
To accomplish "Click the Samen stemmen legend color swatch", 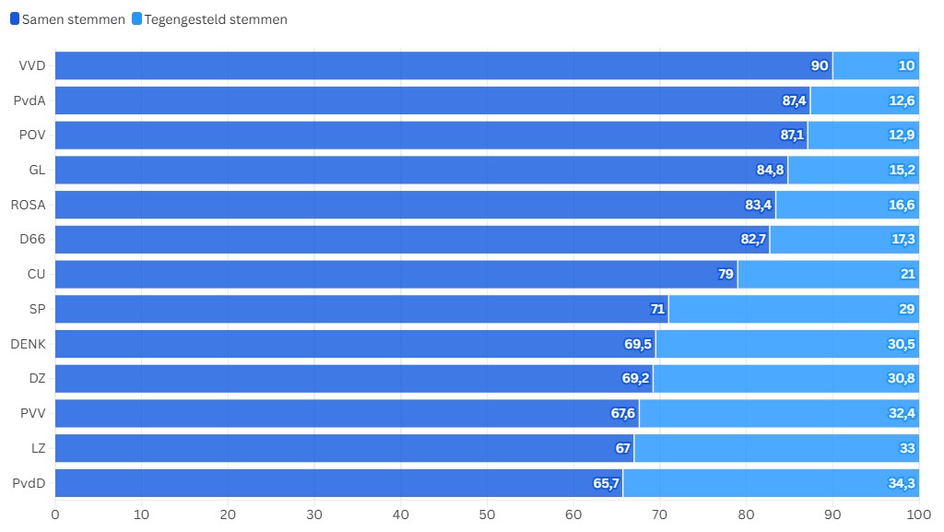I will click(x=15, y=19).
